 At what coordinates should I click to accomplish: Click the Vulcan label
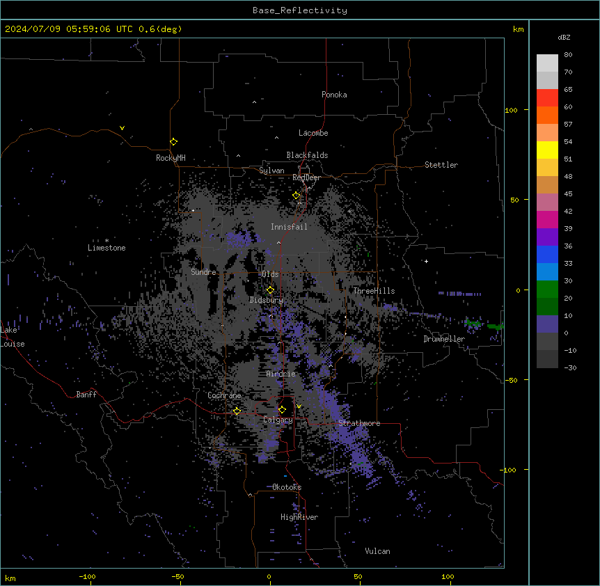pos(377,551)
